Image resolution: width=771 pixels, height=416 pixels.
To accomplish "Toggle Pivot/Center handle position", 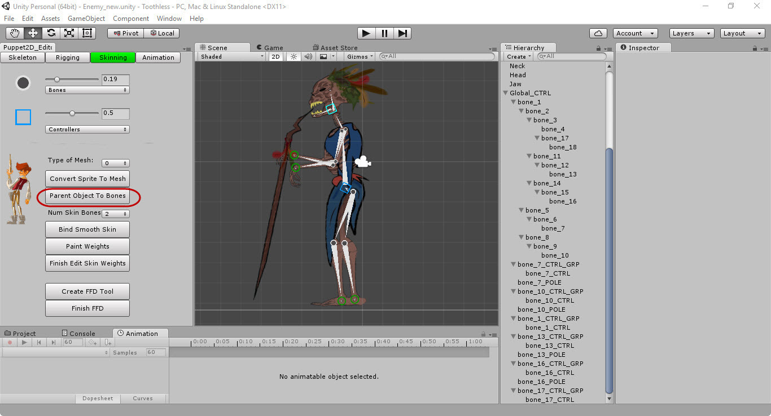I will [x=125, y=33].
